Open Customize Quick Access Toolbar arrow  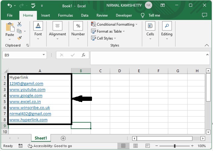(x=42, y=6)
